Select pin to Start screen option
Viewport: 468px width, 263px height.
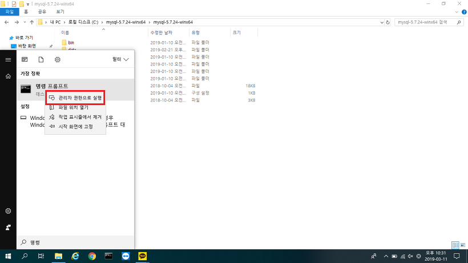75,127
